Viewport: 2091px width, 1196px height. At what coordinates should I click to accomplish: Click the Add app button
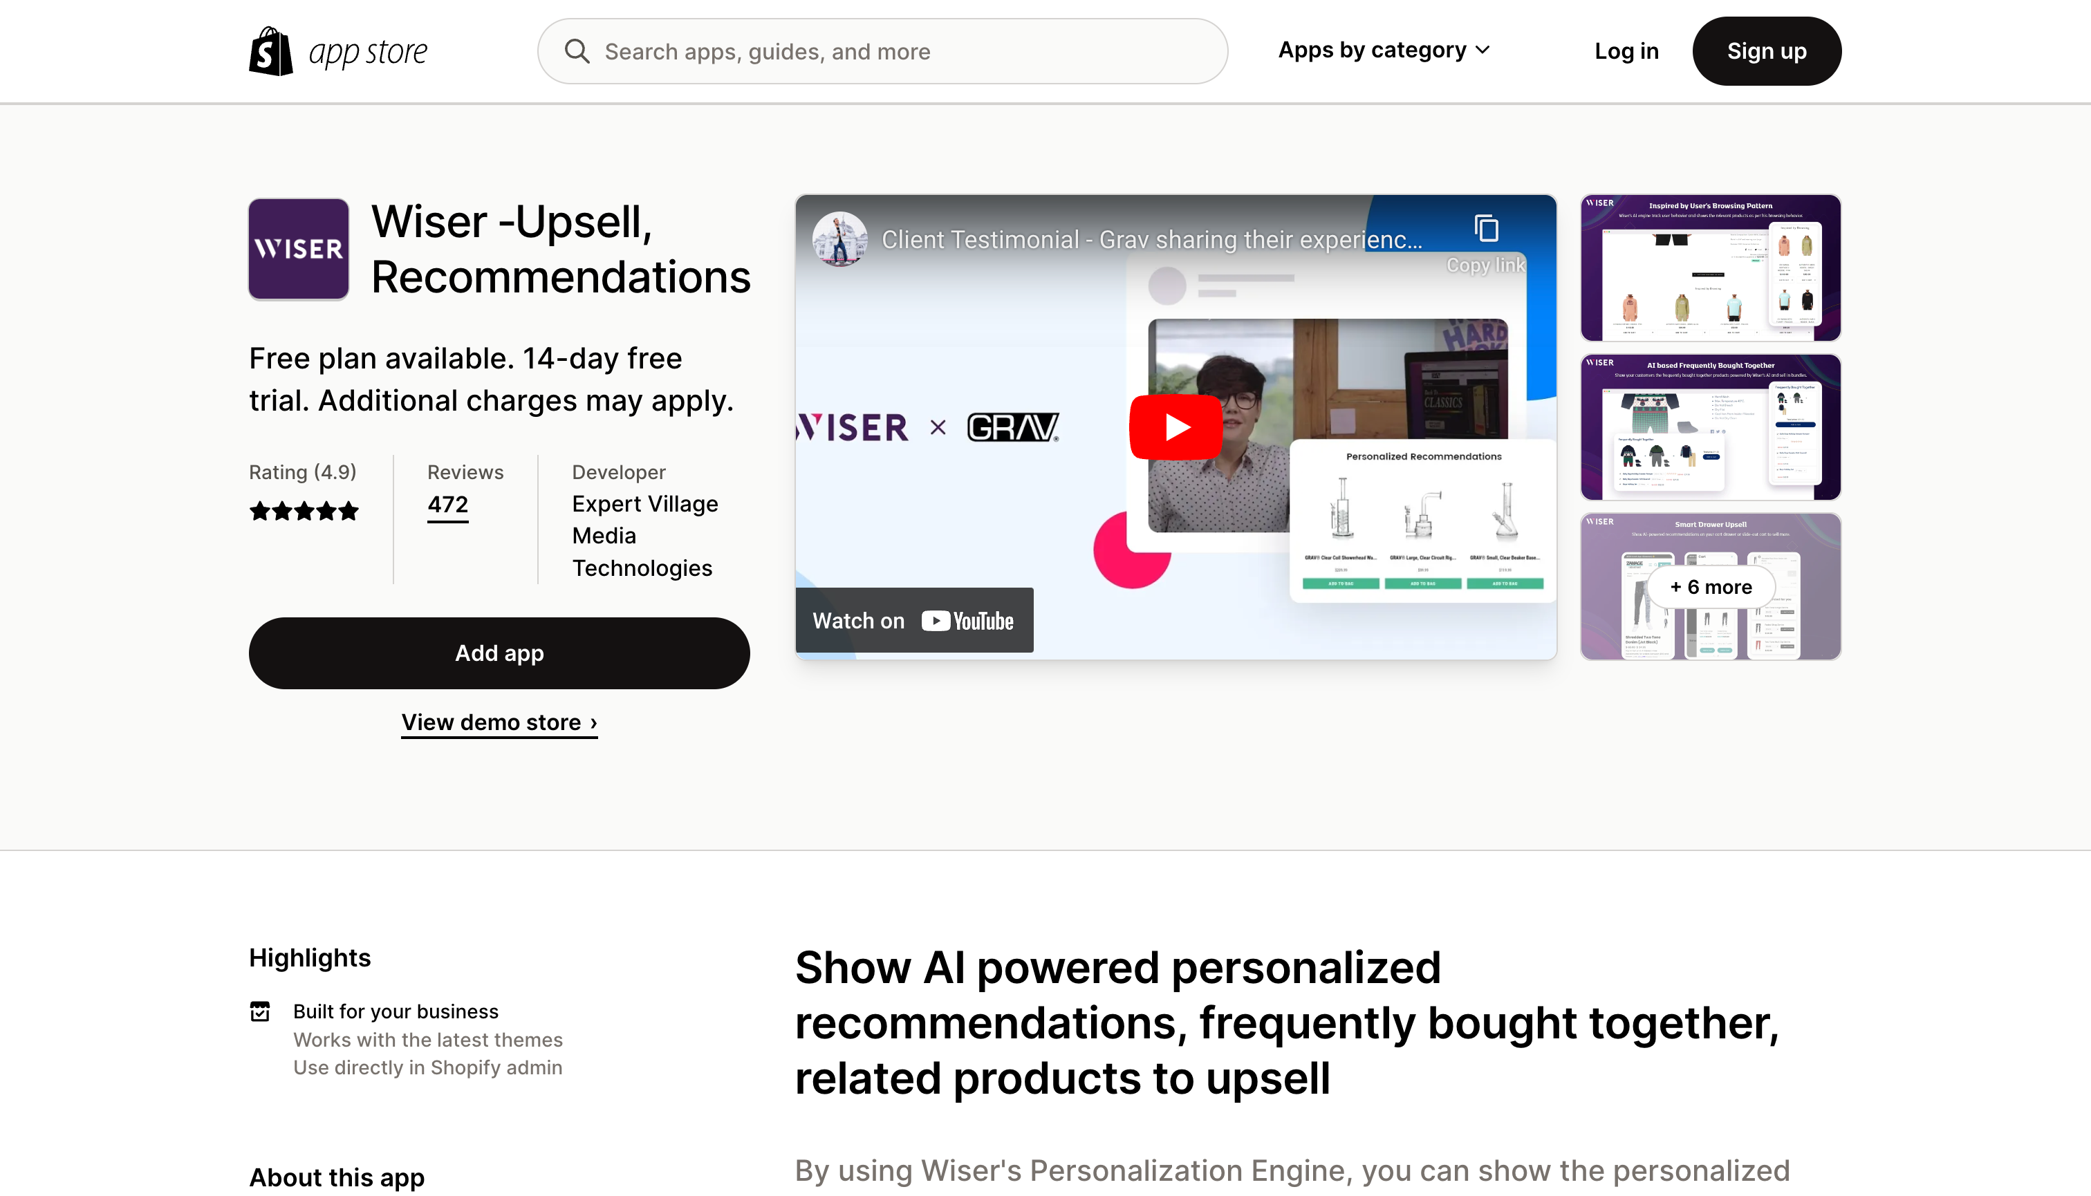(499, 653)
